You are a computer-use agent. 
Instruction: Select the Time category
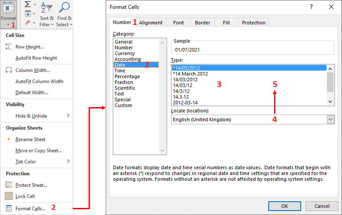click(x=120, y=71)
